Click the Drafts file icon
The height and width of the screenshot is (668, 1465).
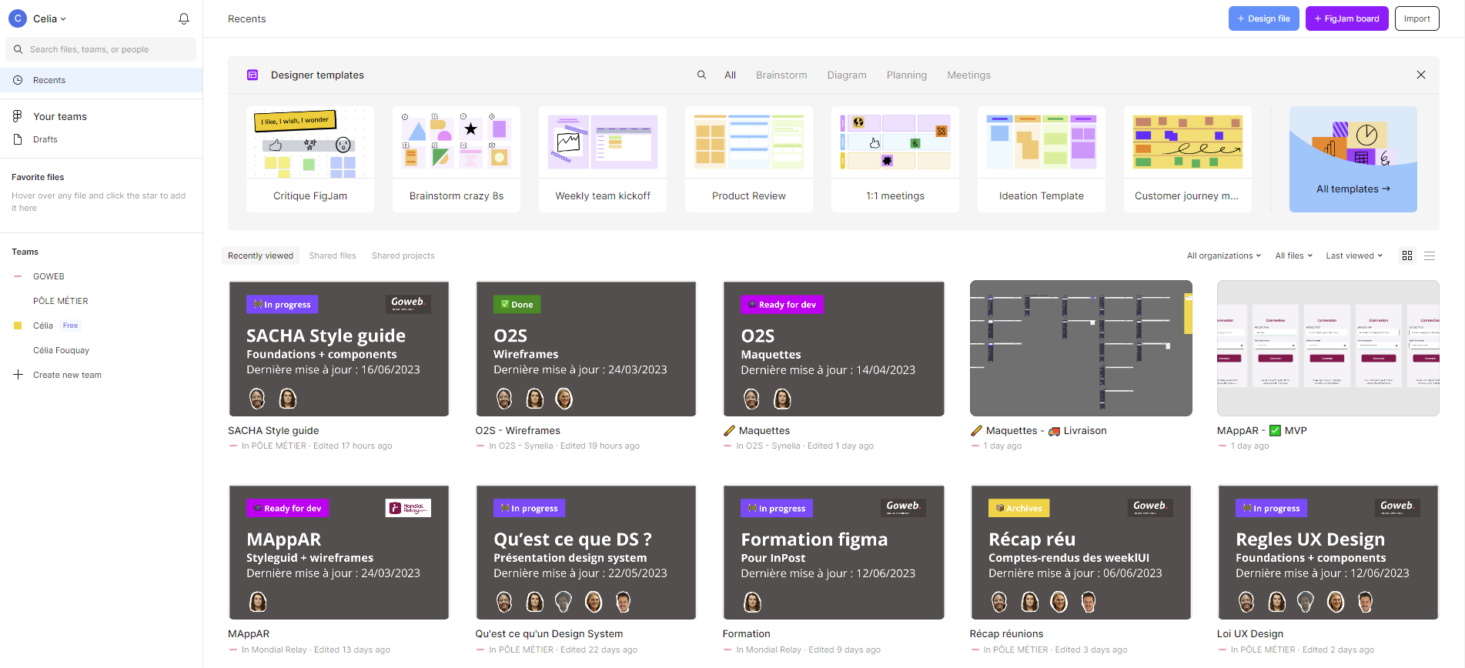[x=18, y=139]
